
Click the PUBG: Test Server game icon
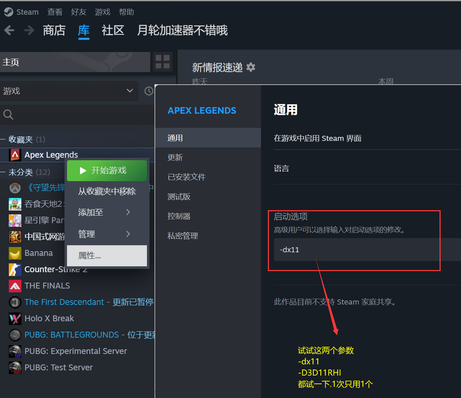tap(15, 368)
